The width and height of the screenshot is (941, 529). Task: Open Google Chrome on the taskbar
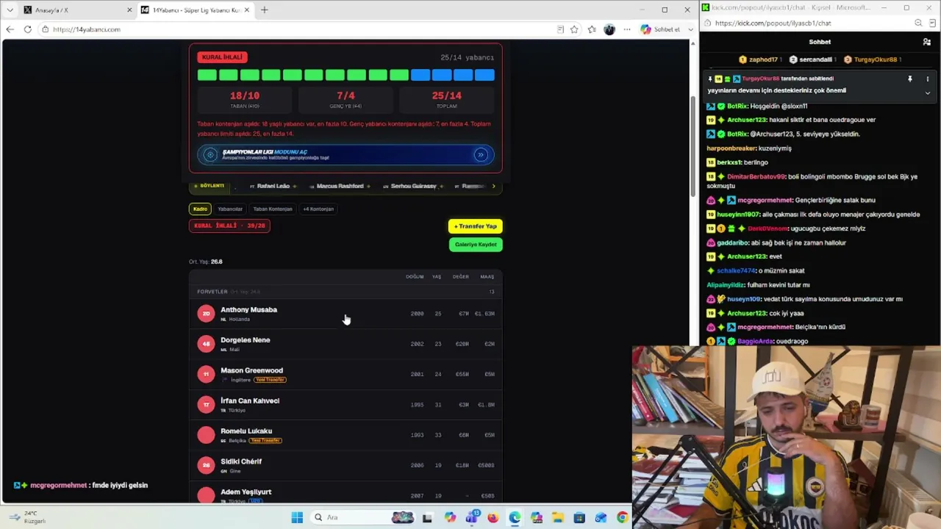(622, 518)
